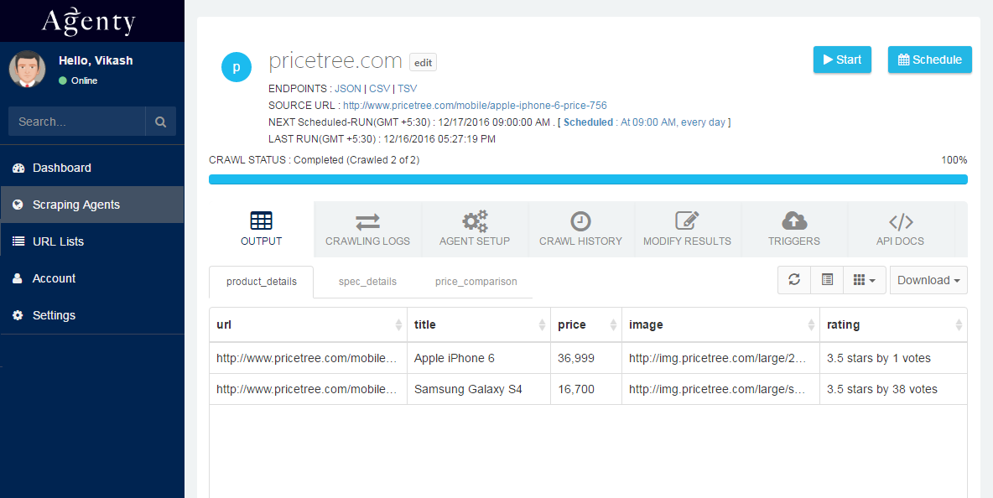Click the URL Lists list icon

click(18, 241)
